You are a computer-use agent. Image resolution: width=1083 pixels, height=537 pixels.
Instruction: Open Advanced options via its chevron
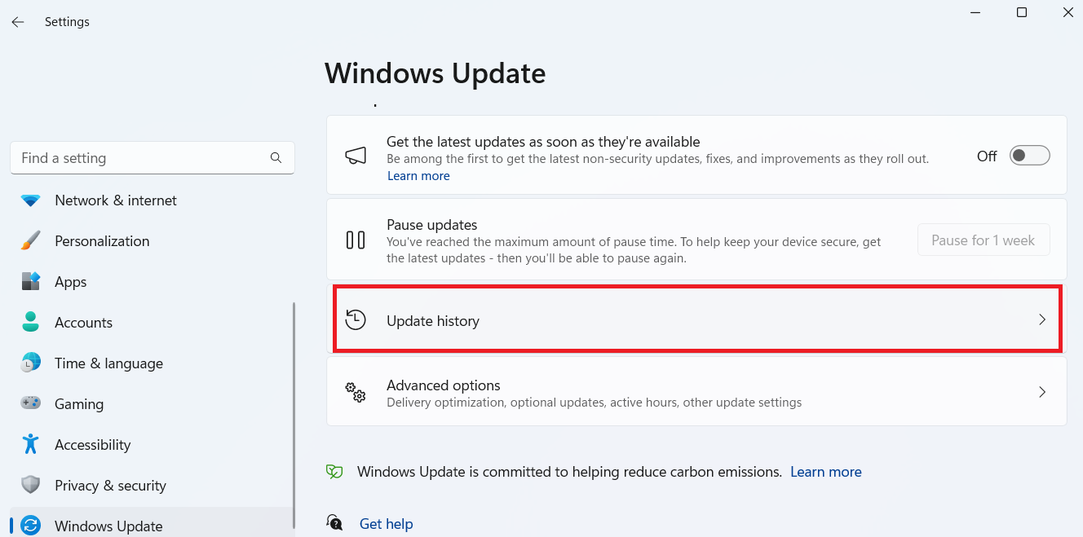point(1041,392)
